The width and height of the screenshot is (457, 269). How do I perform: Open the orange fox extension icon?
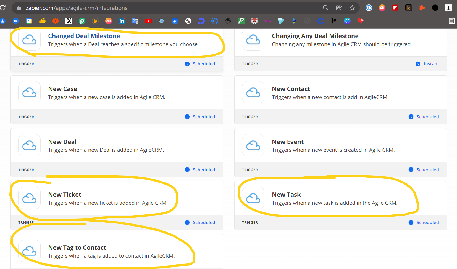pos(422,8)
